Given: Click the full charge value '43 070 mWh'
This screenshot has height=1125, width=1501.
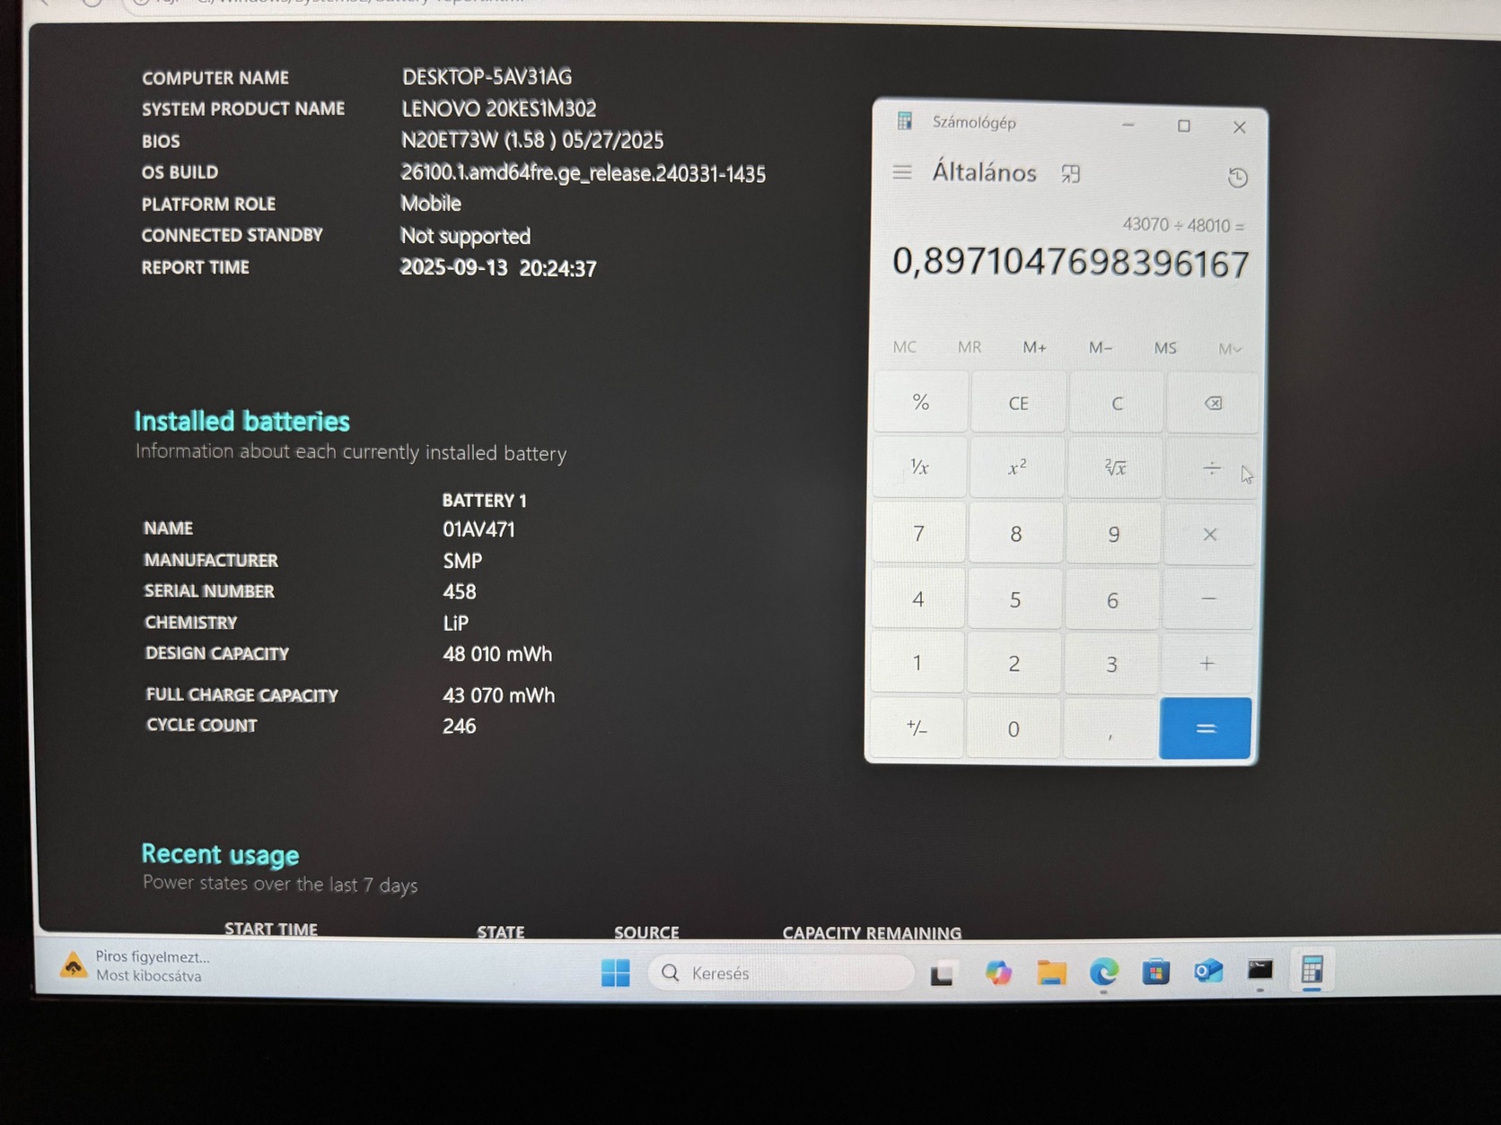Looking at the screenshot, I should [x=498, y=695].
